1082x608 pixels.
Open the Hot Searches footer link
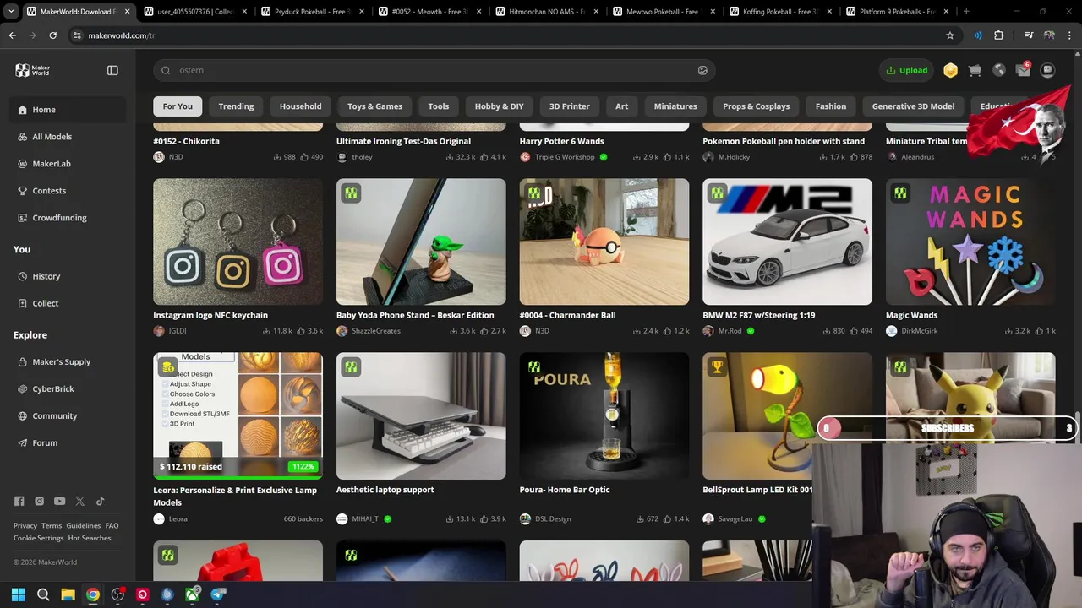coord(90,538)
